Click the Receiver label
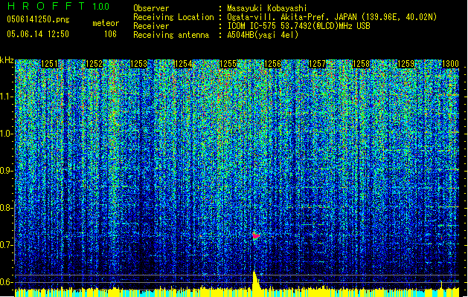The image size is (468, 297). click(151, 26)
